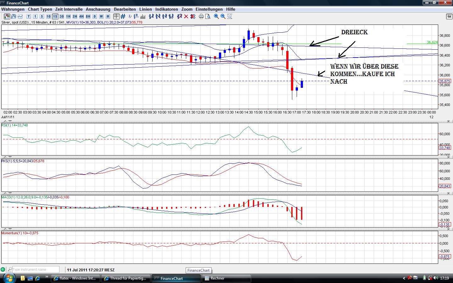453x283 pixels.
Task: Print the chart
Action: [x=201, y=16]
